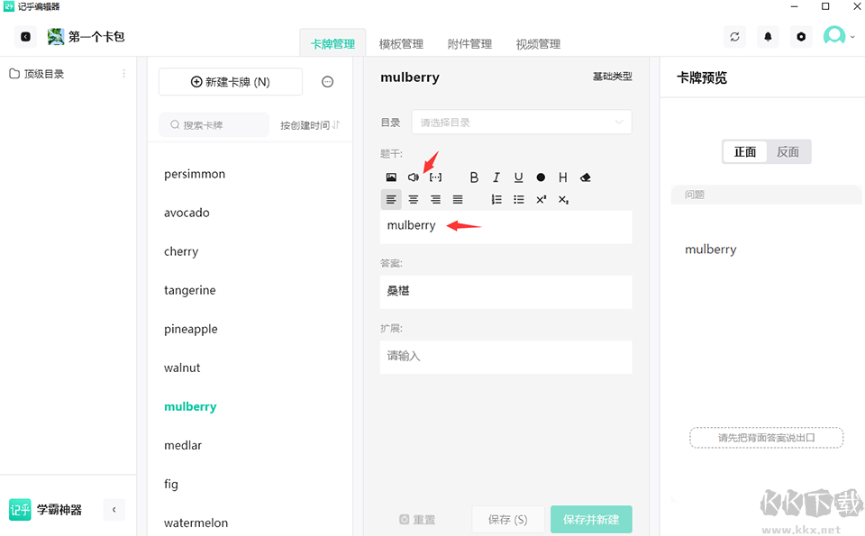Change sort order 按创建时间
This screenshot has width=865, height=536.
click(310, 125)
